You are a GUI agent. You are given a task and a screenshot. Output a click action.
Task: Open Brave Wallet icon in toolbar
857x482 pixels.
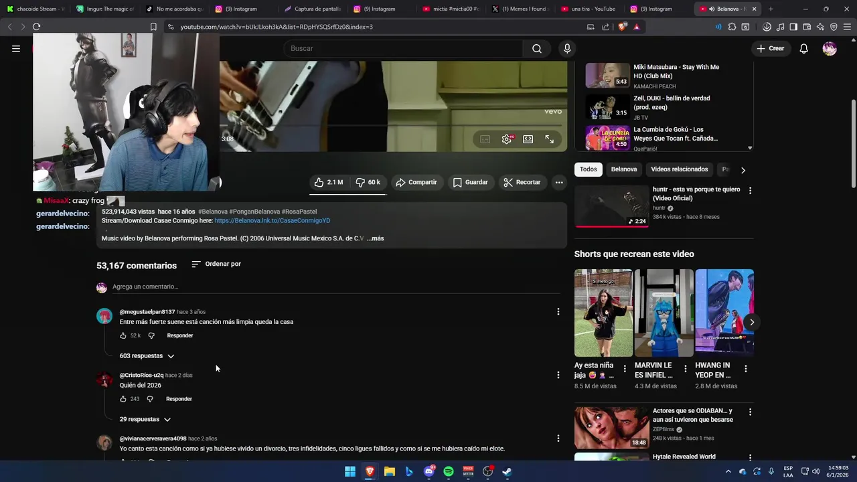(807, 27)
